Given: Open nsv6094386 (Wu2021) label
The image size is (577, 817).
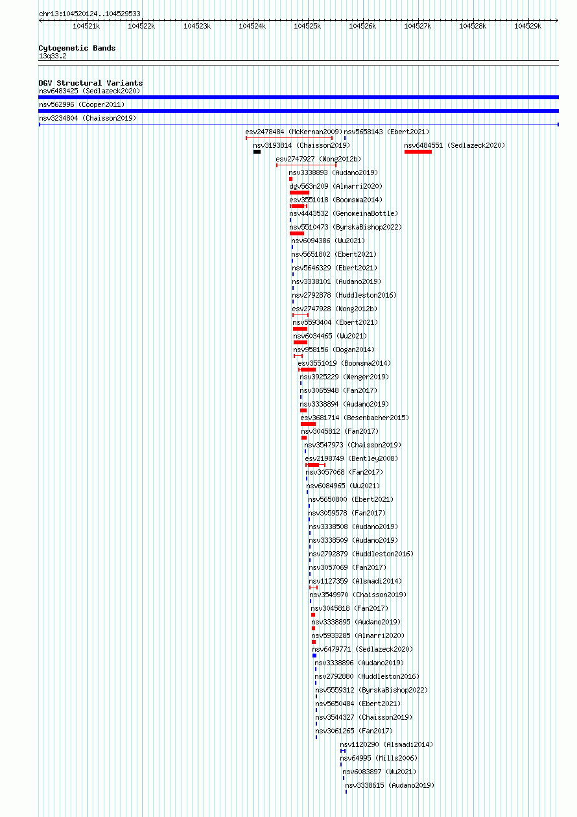Looking at the screenshot, I should [328, 241].
